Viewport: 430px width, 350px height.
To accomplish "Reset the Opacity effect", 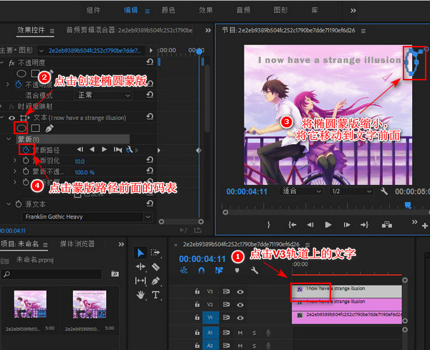I will (x=150, y=62).
